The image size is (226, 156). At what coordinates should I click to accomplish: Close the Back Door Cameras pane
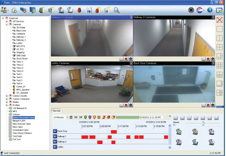213,63
